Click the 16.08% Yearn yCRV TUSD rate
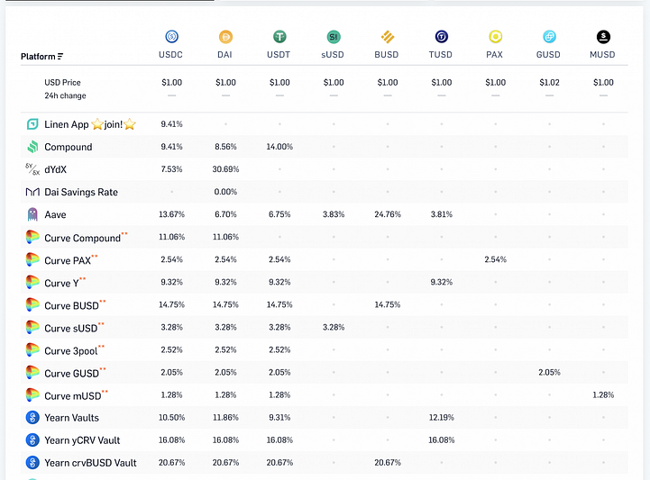 tap(442, 439)
